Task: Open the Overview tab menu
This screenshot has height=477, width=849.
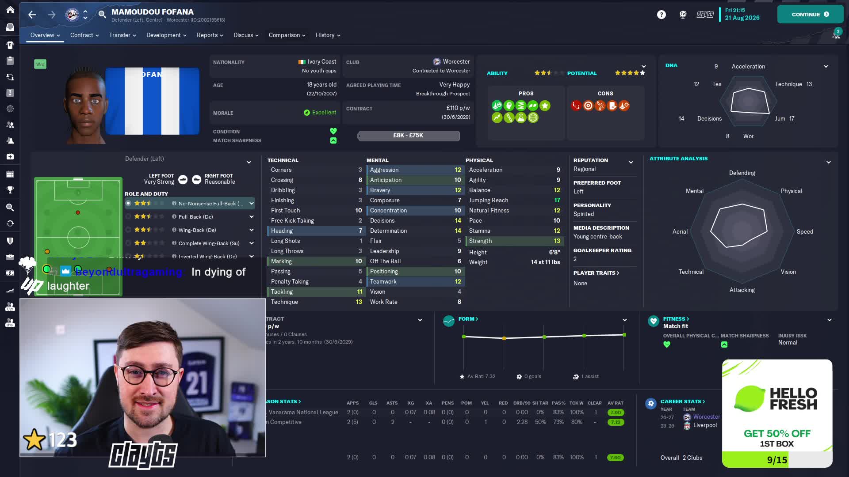Action: coord(45,35)
